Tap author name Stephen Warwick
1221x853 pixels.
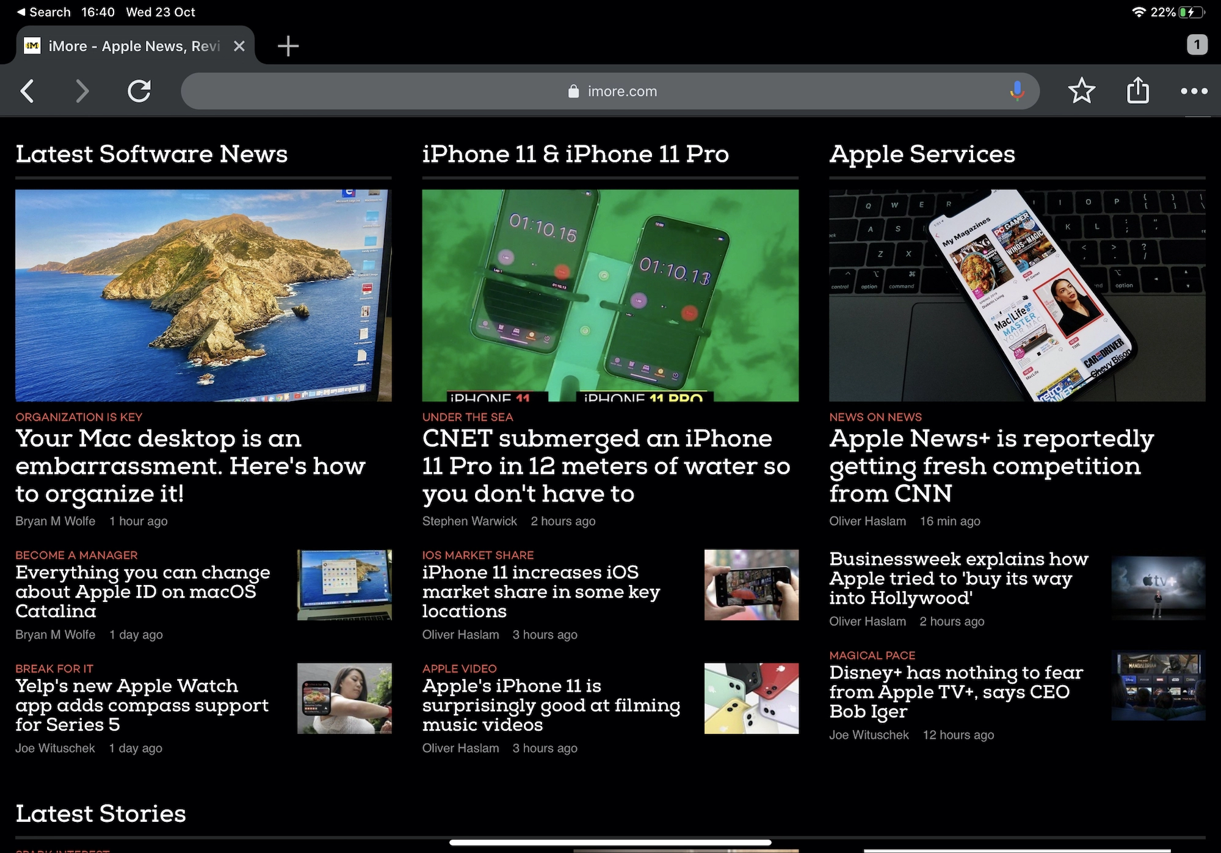pyautogui.click(x=469, y=521)
